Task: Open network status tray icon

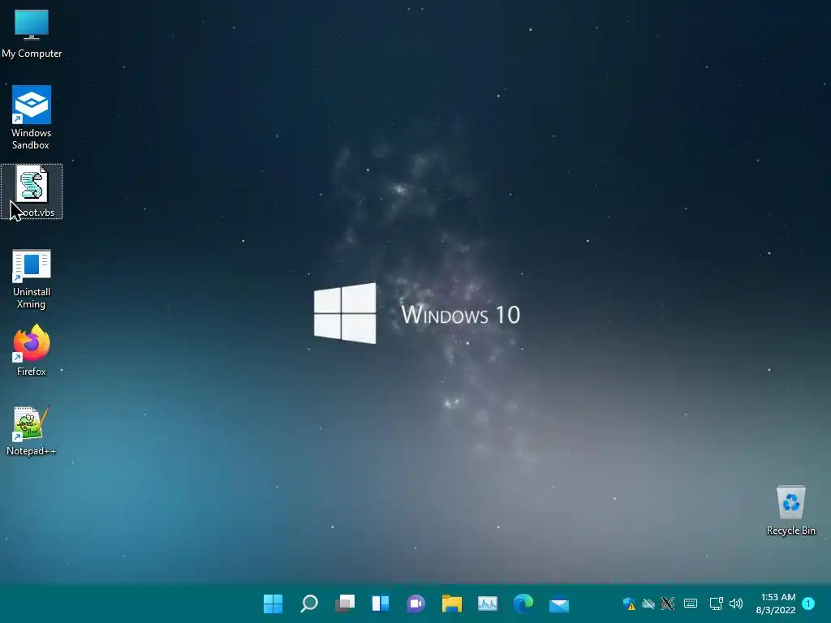Action: [x=717, y=604]
